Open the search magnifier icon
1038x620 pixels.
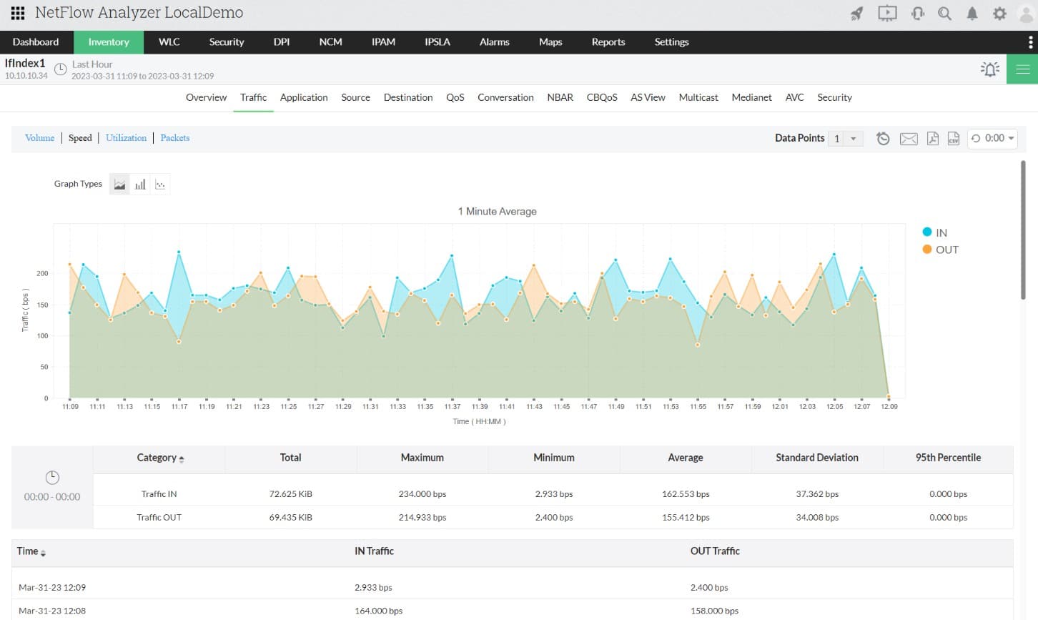click(x=944, y=14)
